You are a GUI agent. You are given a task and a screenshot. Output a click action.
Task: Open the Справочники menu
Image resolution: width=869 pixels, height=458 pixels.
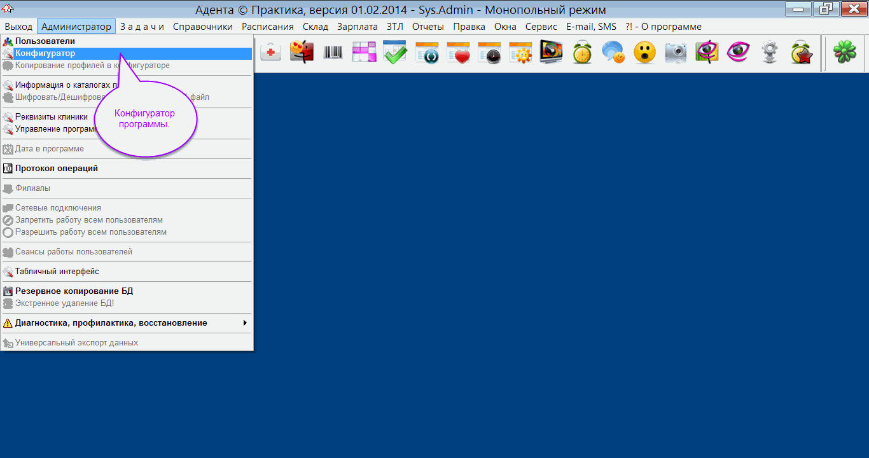(x=203, y=27)
